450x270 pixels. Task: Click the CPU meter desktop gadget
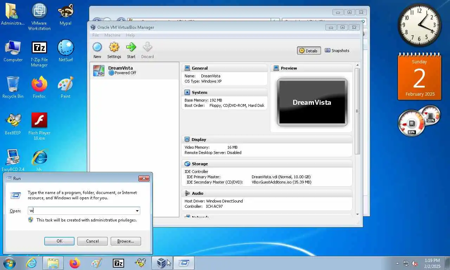point(412,123)
